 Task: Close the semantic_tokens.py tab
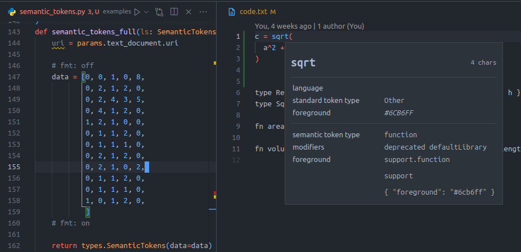click(188, 12)
